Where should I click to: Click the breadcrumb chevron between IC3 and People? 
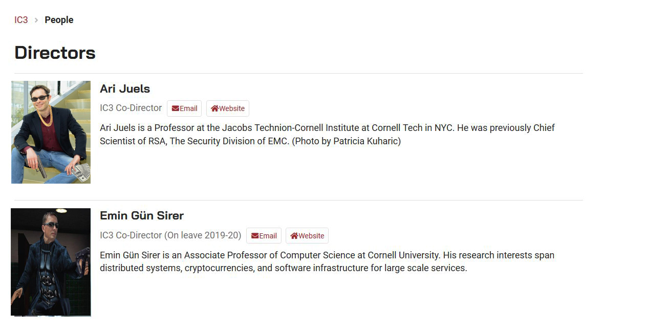(36, 20)
